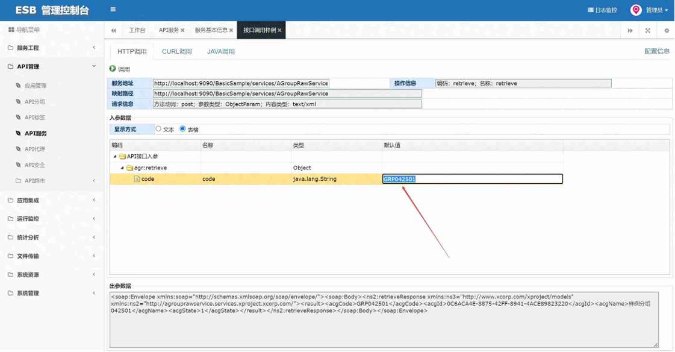Open API安全 in the sidebar

34,165
